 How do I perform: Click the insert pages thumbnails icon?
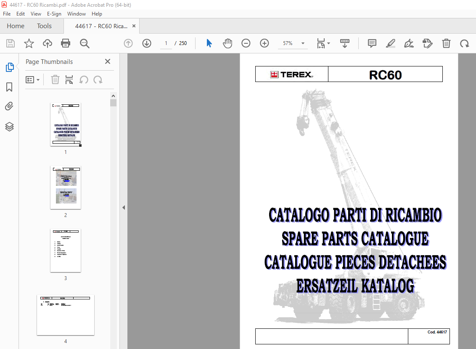tap(69, 80)
